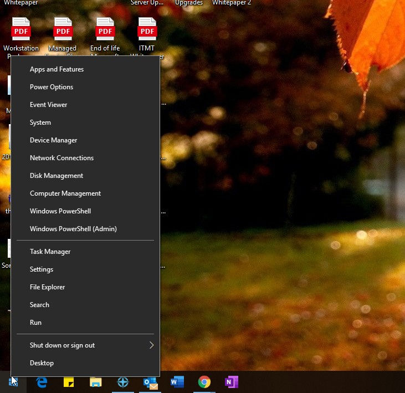Click the Windows Start button
Image resolution: width=405 pixels, height=393 pixels.
click(x=13, y=382)
